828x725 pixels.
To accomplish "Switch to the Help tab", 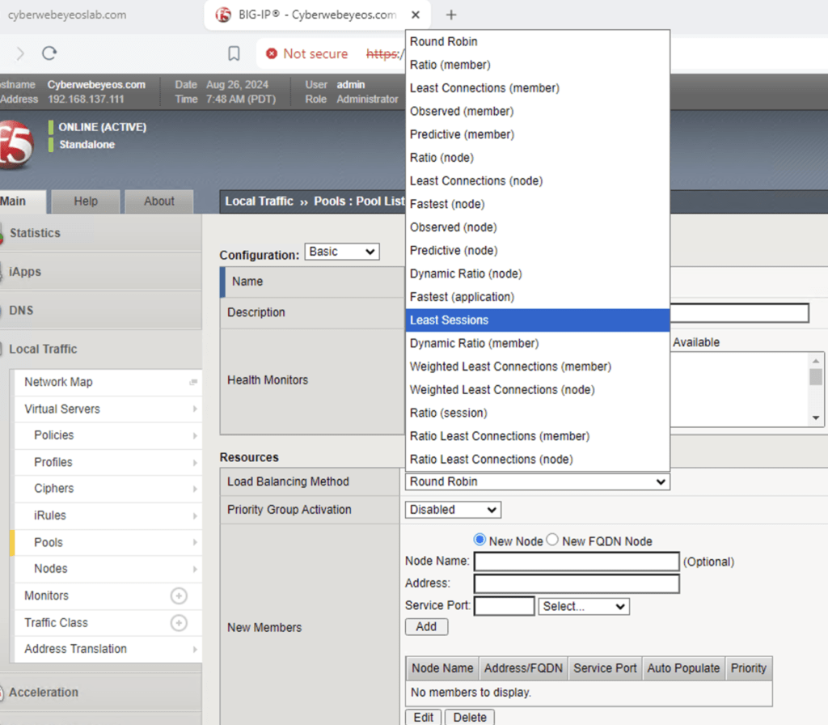I will click(86, 201).
